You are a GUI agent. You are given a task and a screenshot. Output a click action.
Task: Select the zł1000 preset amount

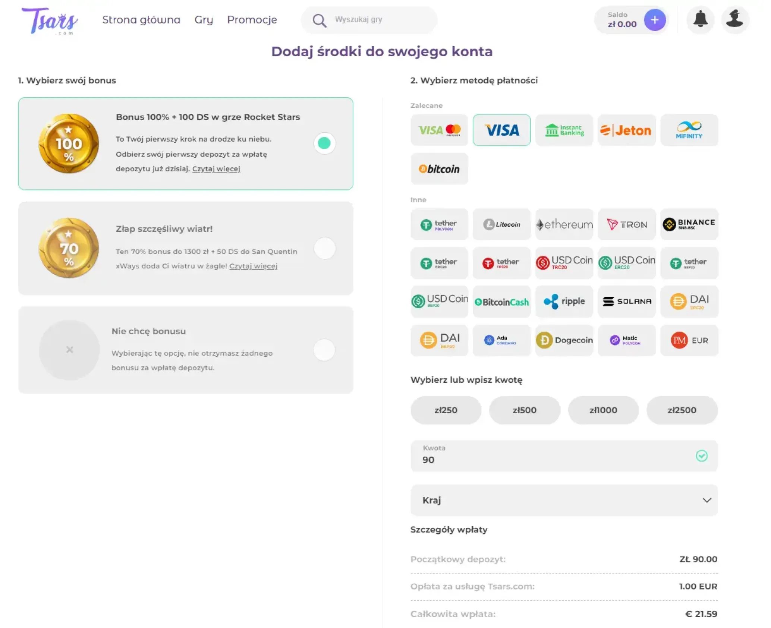(603, 410)
